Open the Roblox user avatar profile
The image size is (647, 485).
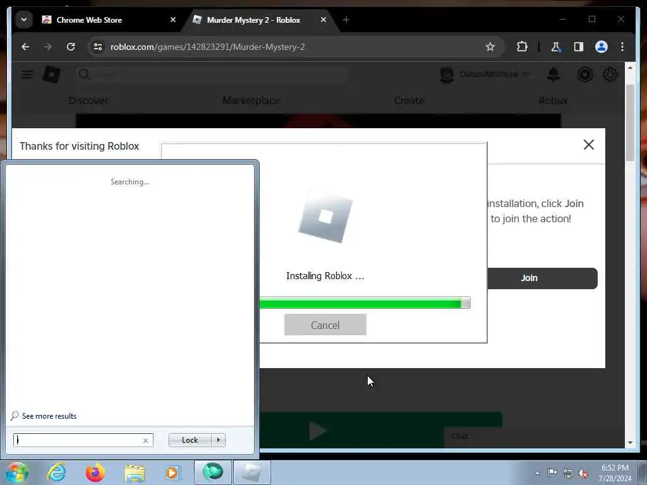[x=447, y=75]
